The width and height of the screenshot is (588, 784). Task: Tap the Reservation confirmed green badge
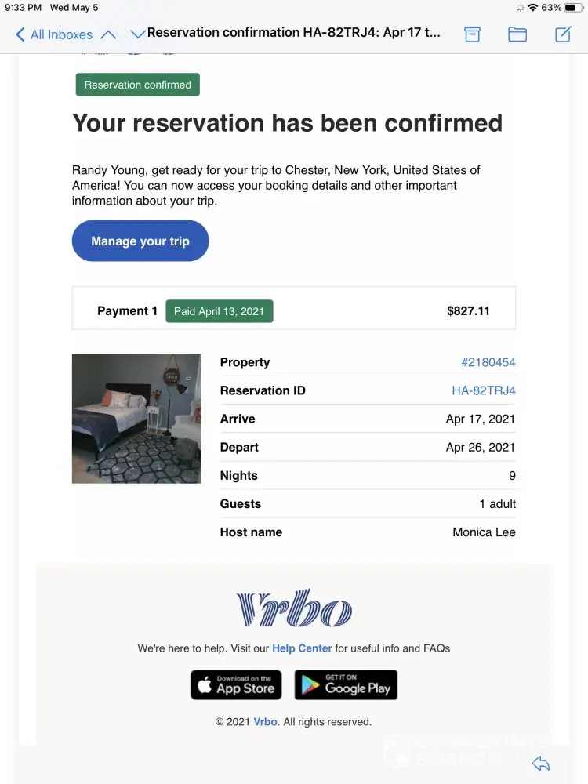138,85
